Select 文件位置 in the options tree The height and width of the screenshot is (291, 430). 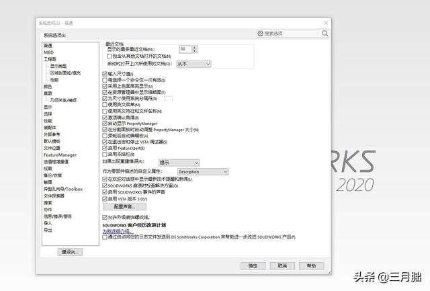click(52, 148)
